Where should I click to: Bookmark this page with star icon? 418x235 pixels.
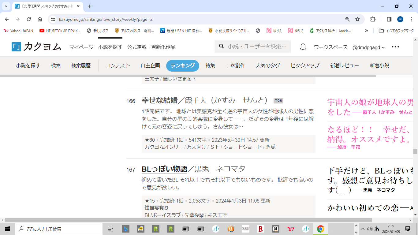[x=357, y=19]
